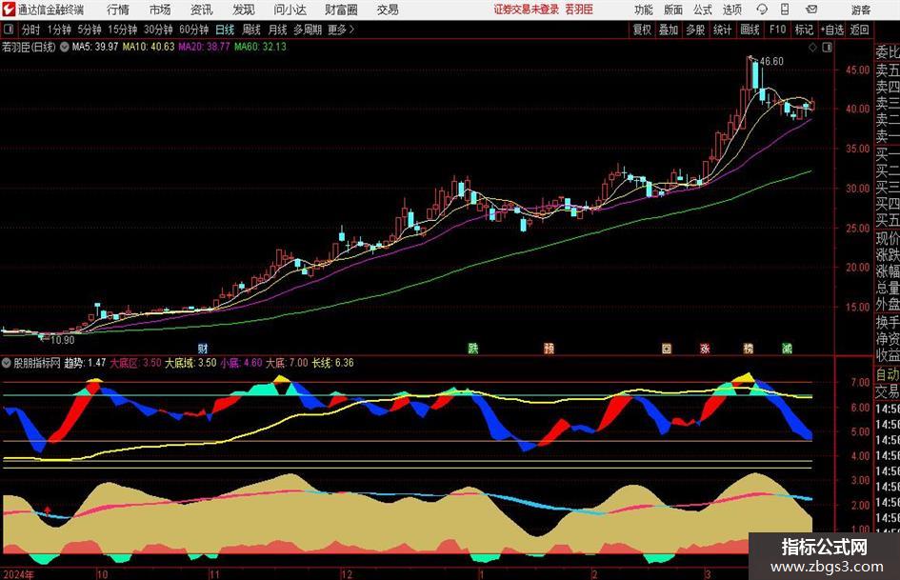The height and width of the screenshot is (580, 900).
Task: Click the 复权 adjustment button
Action: (642, 30)
